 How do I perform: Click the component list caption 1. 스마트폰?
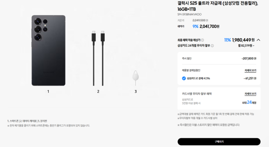(13, 121)
